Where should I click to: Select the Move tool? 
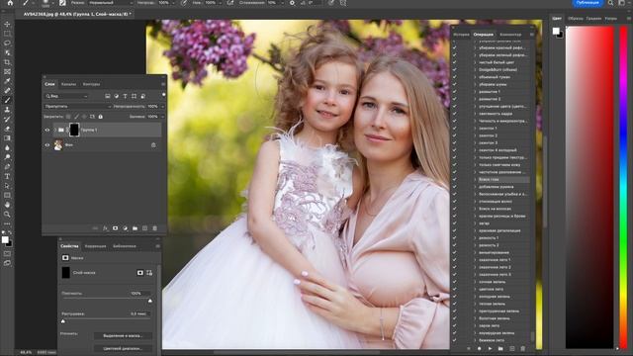pyautogui.click(x=7, y=24)
